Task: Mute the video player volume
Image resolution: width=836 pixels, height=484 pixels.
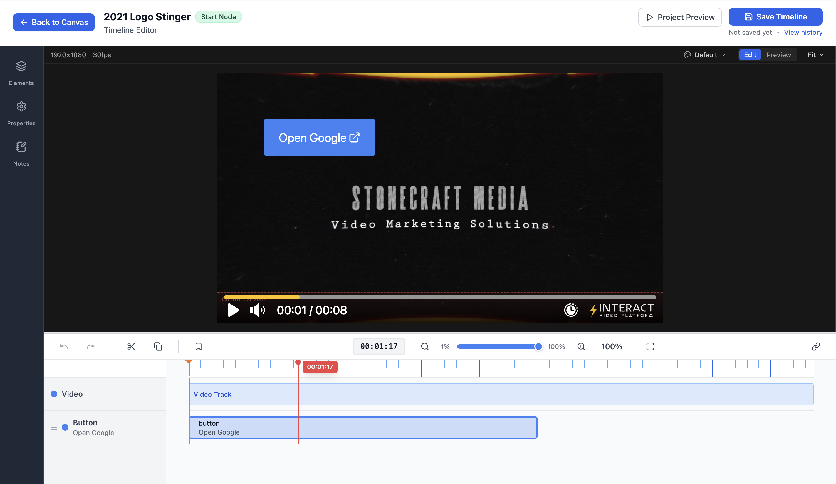Action: tap(257, 310)
